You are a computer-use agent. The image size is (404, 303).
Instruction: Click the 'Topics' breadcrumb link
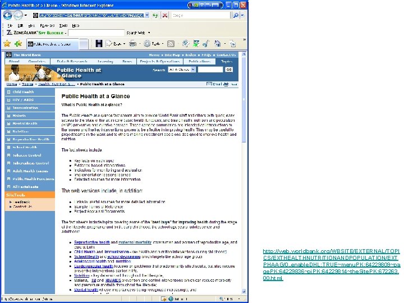pyautogui.click(x=27, y=84)
